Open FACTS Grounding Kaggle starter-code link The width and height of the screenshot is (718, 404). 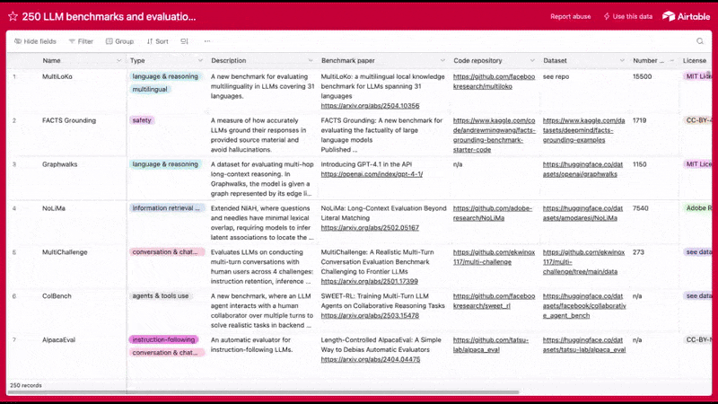tap(495, 136)
